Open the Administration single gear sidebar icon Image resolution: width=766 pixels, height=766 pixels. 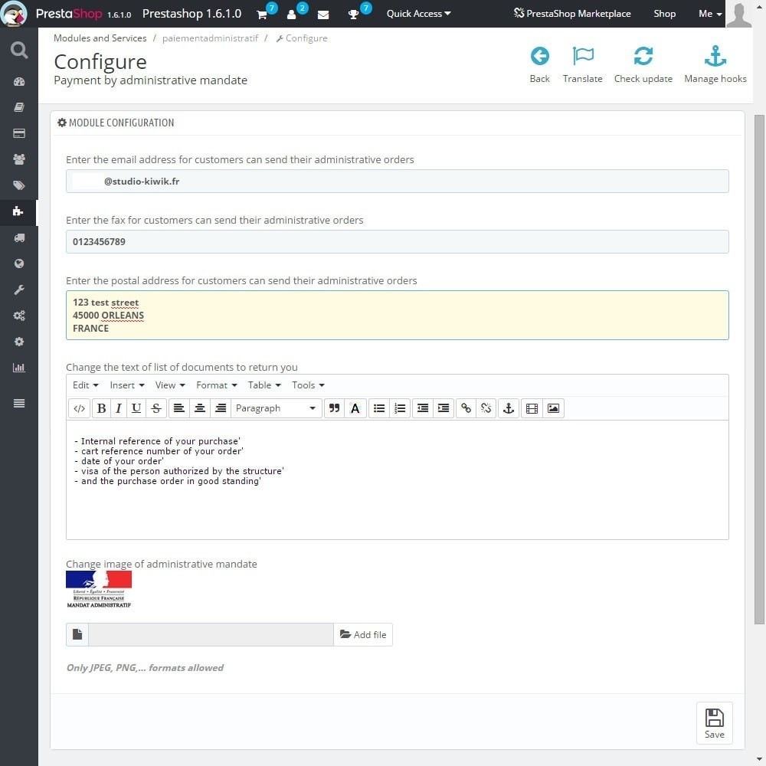(x=19, y=342)
